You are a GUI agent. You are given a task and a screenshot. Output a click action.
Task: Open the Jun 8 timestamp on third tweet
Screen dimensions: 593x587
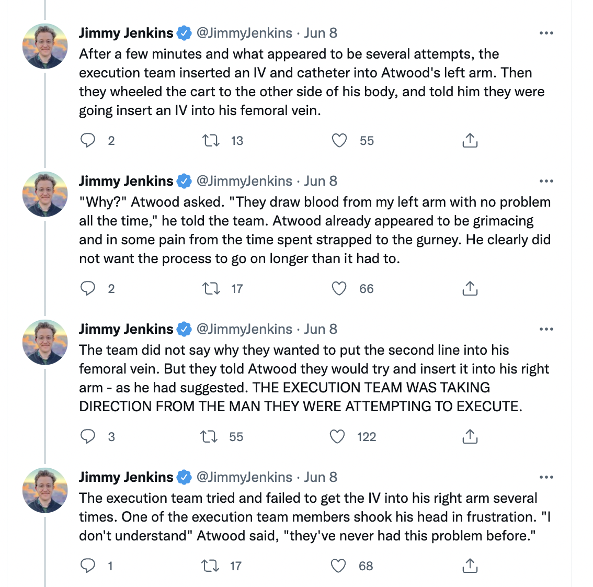pos(321,329)
